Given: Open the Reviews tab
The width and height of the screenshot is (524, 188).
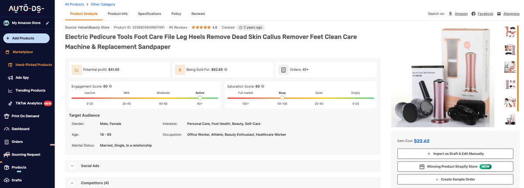Looking at the screenshot, I should tap(198, 13).
